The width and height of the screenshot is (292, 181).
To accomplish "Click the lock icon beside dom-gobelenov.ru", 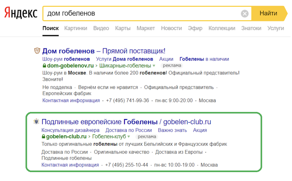I will click(x=44, y=66).
